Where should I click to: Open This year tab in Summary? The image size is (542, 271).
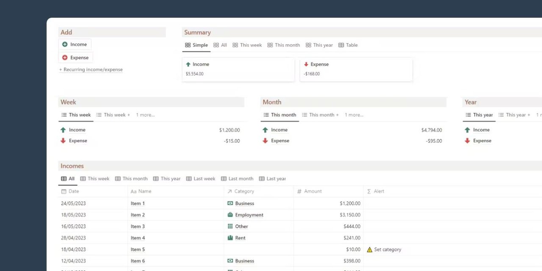click(x=319, y=45)
